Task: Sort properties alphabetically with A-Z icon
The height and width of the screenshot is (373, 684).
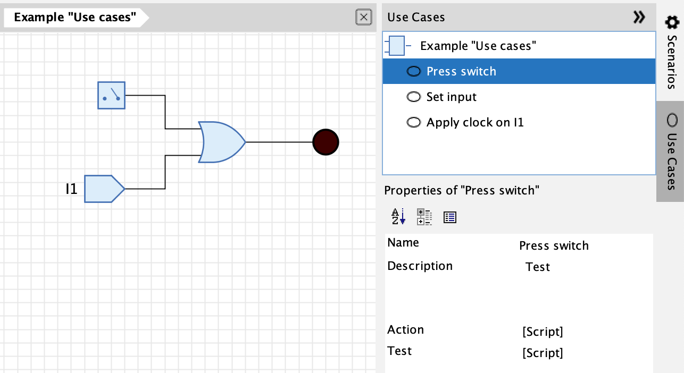Action: (x=398, y=217)
